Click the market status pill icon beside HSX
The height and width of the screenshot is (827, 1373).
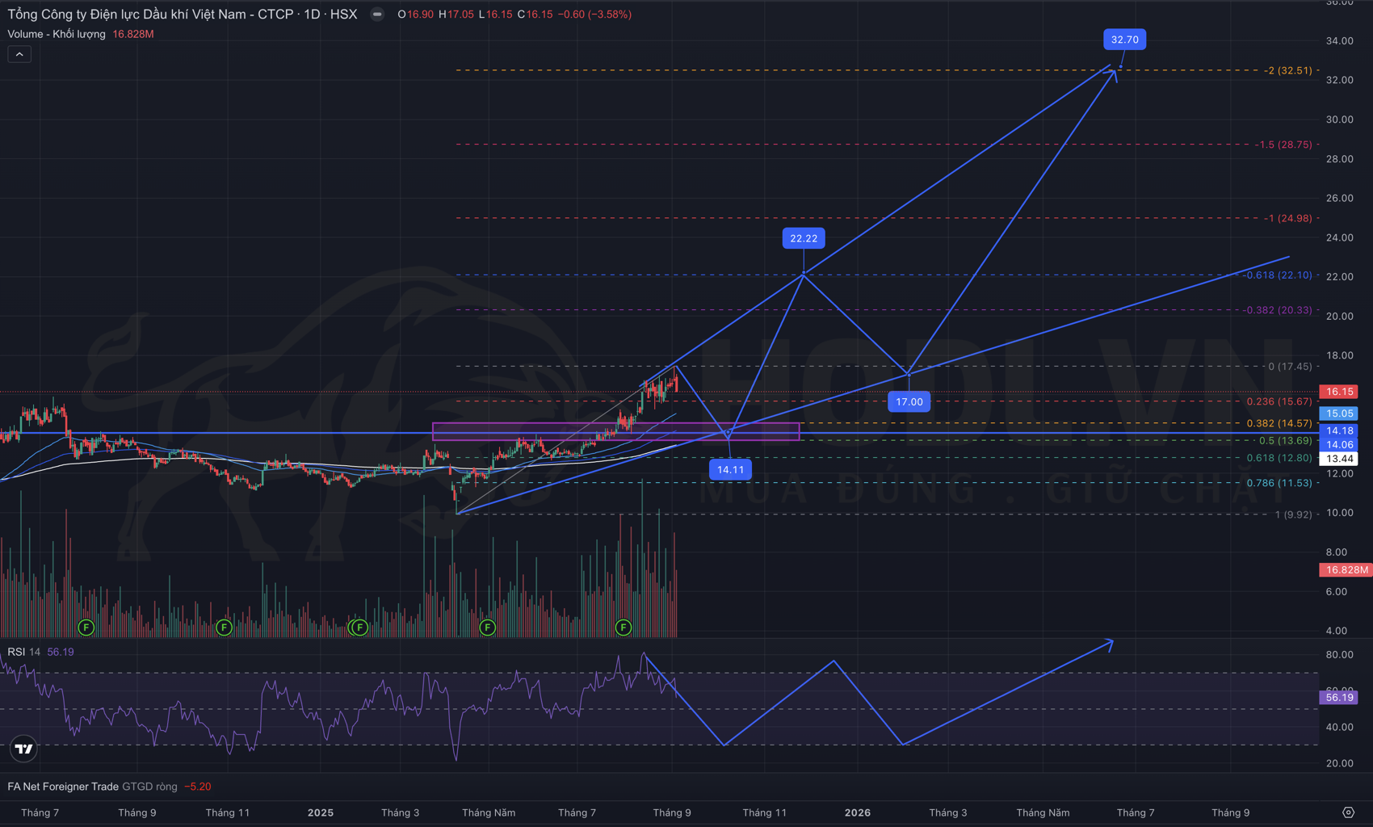click(x=377, y=15)
